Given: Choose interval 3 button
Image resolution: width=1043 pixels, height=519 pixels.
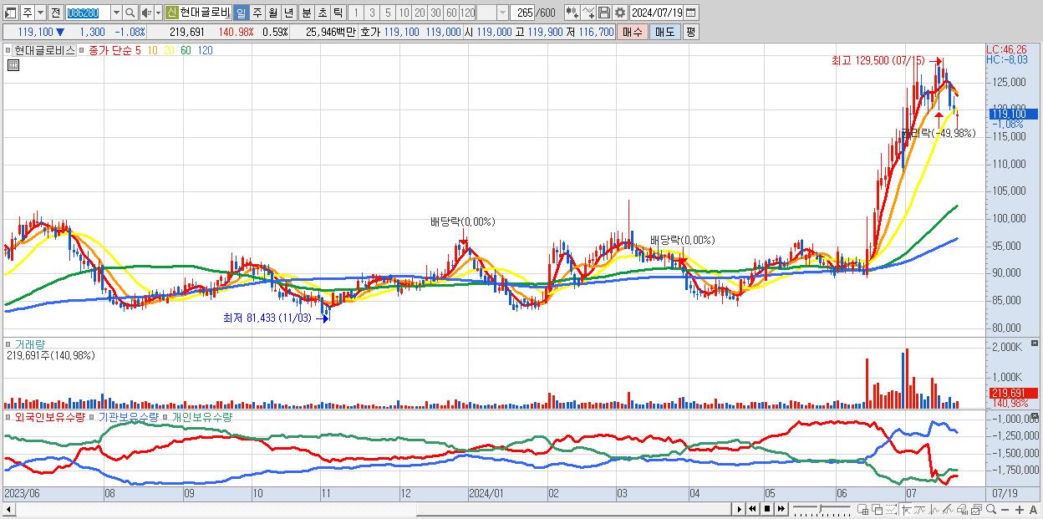Looking at the screenshot, I should click(x=372, y=13).
